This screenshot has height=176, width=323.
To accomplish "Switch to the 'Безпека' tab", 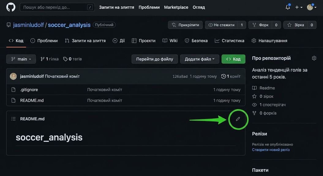I will point(196,41).
